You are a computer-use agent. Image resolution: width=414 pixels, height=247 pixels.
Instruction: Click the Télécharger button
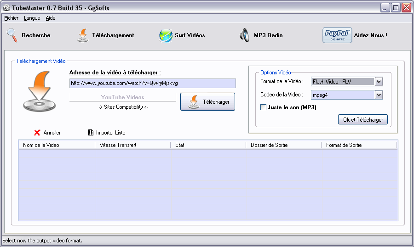[x=207, y=101]
